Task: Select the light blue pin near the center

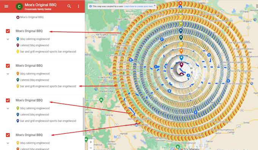Action: [181, 58]
